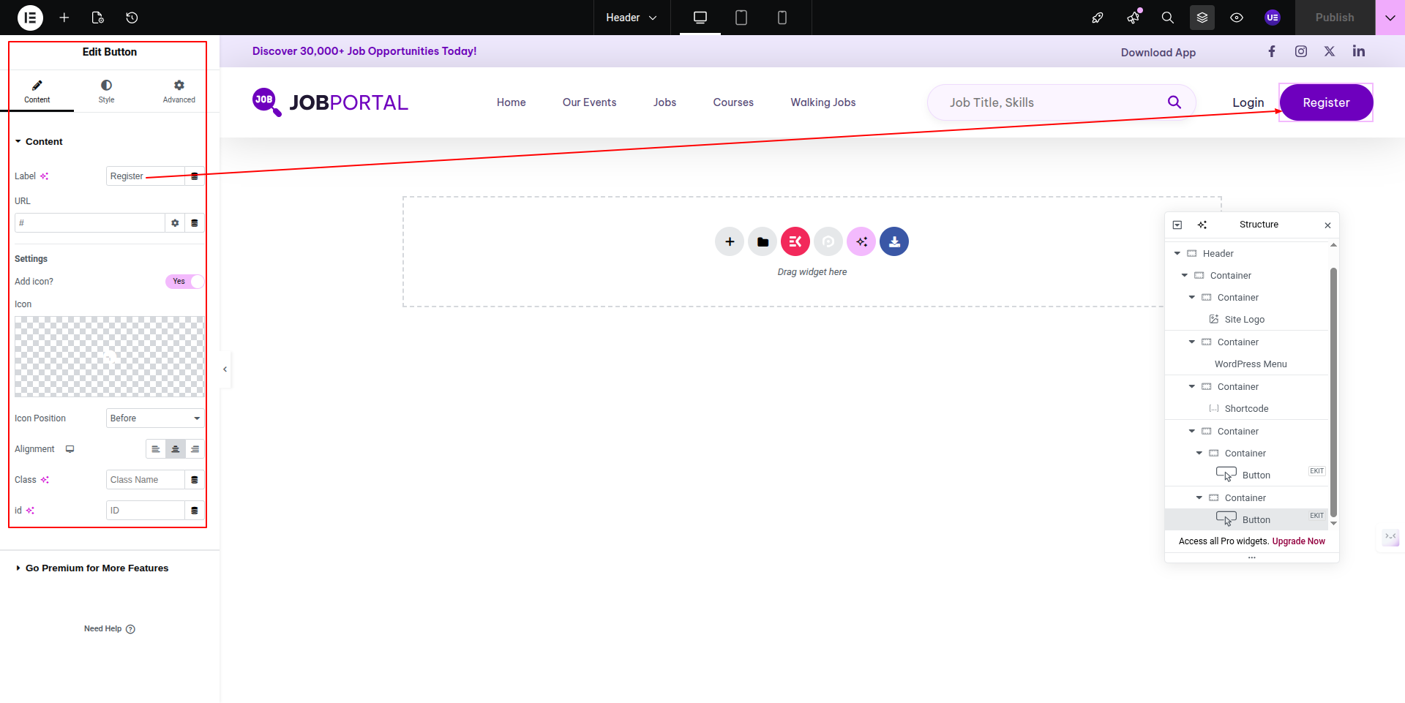This screenshot has width=1405, height=703.
Task: Toggle the preview changes eye icon
Action: [1236, 18]
